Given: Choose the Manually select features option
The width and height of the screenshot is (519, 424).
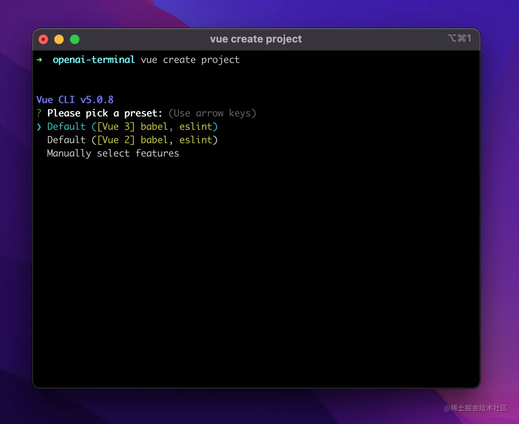Looking at the screenshot, I should (x=113, y=153).
